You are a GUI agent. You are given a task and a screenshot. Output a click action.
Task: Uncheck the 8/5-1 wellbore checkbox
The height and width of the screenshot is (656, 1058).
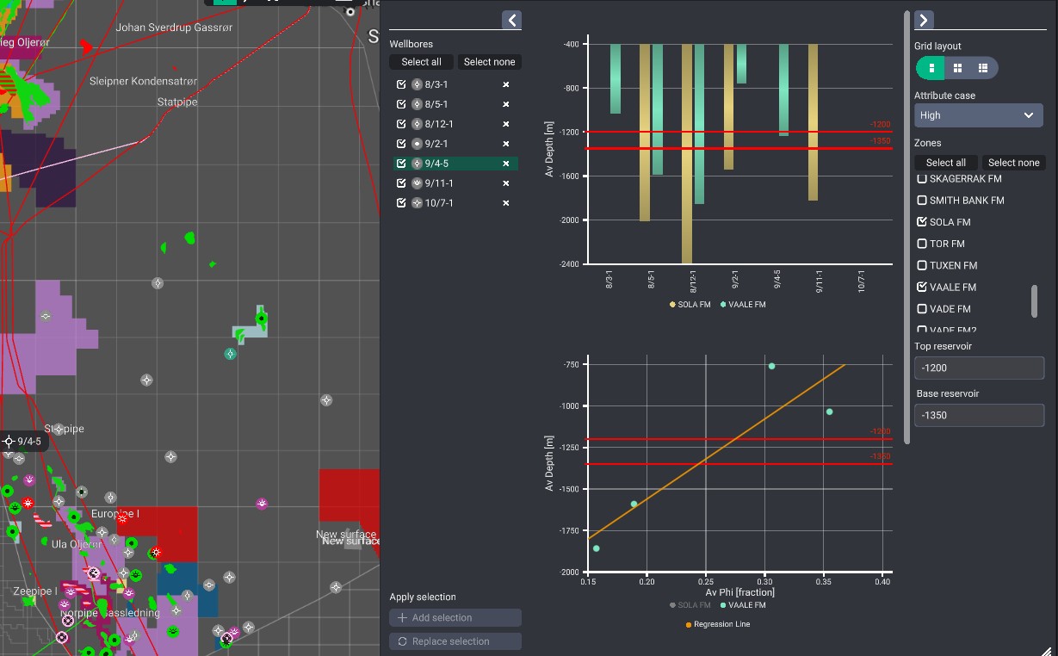click(401, 104)
